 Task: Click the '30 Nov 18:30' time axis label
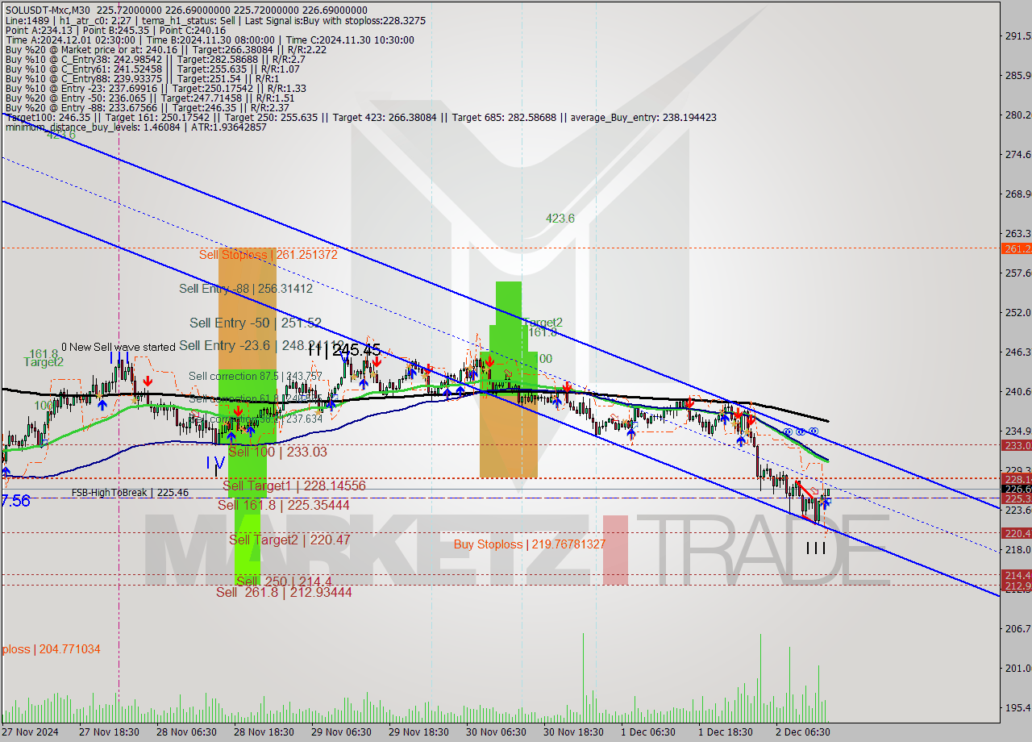pos(575,732)
